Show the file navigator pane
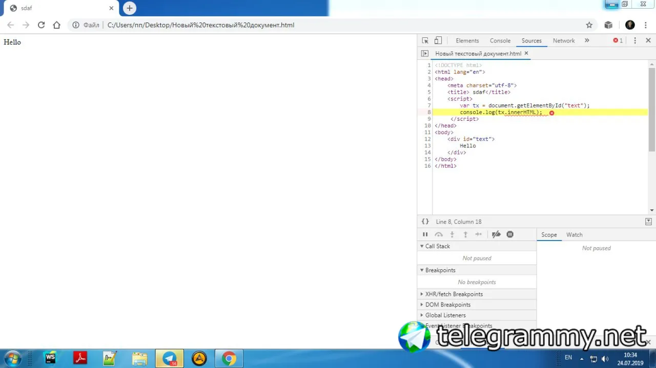Image resolution: width=656 pixels, height=368 pixels. tap(424, 53)
